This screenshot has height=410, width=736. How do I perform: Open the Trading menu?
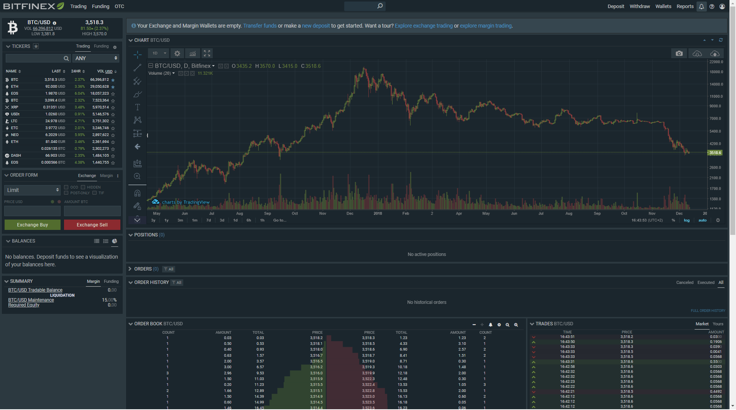coord(79,7)
